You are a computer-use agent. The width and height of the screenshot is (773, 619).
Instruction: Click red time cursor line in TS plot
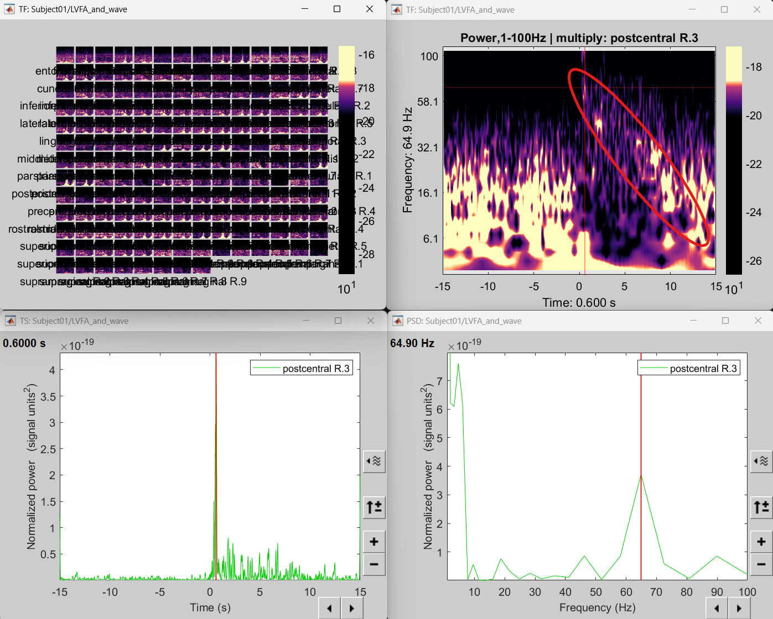click(216, 387)
